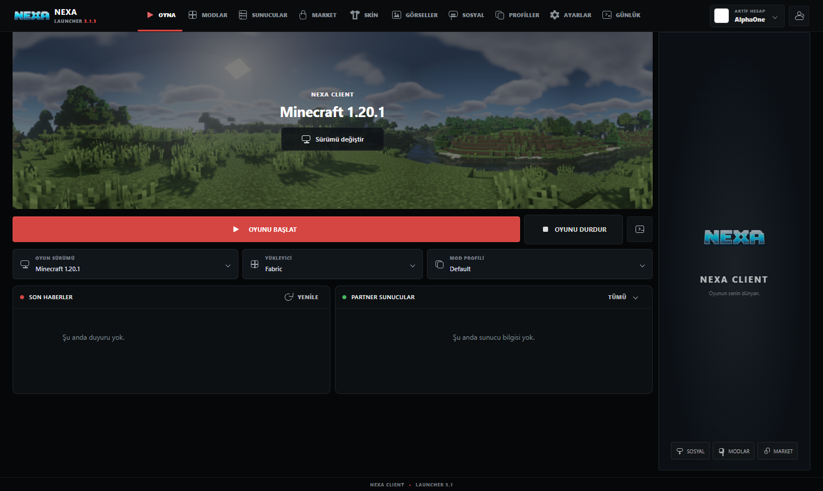Expand the OYUN SÜRÜMÜ Minecraft 1.20.1 dropdown
The image size is (823, 491).
click(125, 264)
